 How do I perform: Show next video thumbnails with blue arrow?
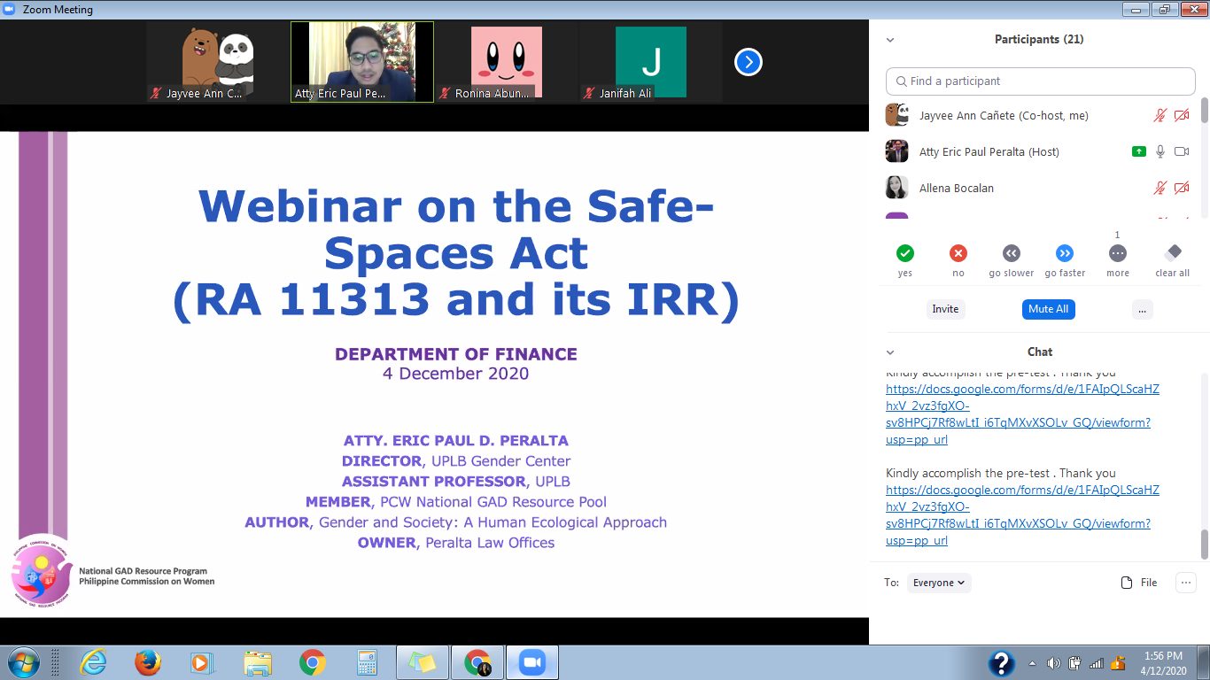[748, 62]
